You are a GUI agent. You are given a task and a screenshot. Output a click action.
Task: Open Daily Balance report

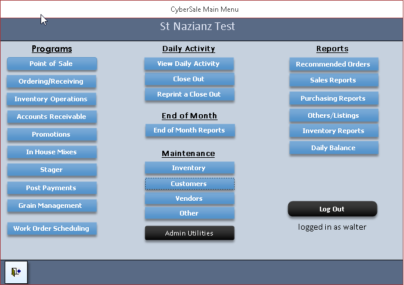tap(333, 148)
